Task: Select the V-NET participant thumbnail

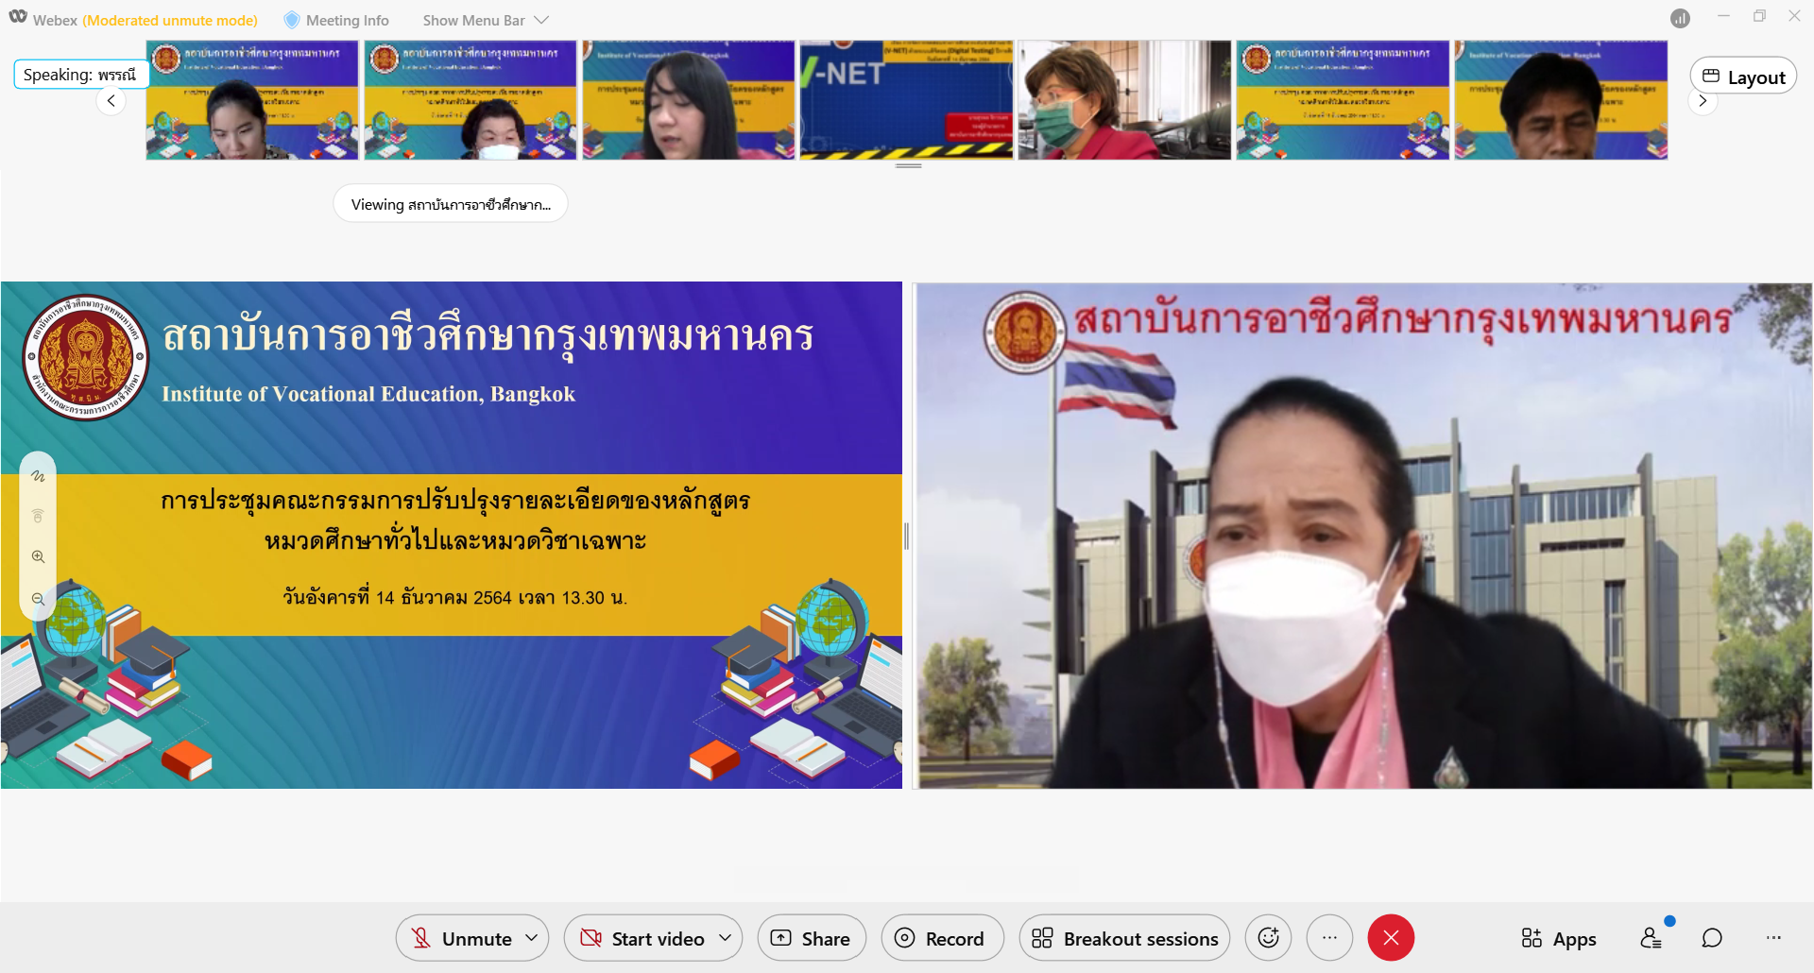Action: click(x=906, y=100)
